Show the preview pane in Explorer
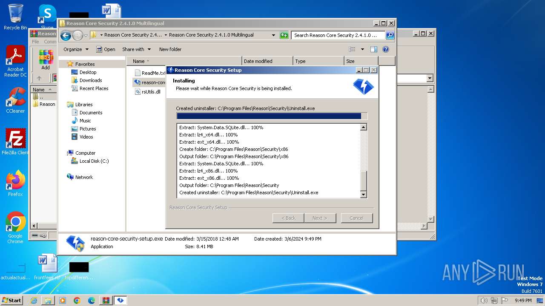Viewport: 545px width, 306px height. click(374, 49)
